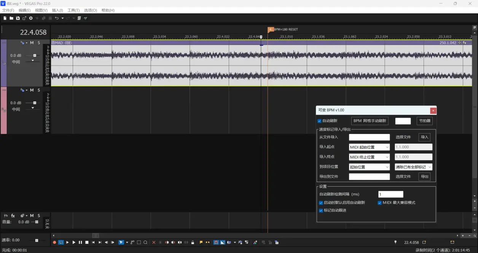
Task: Stop playback in transport bar
Action: [87, 242]
